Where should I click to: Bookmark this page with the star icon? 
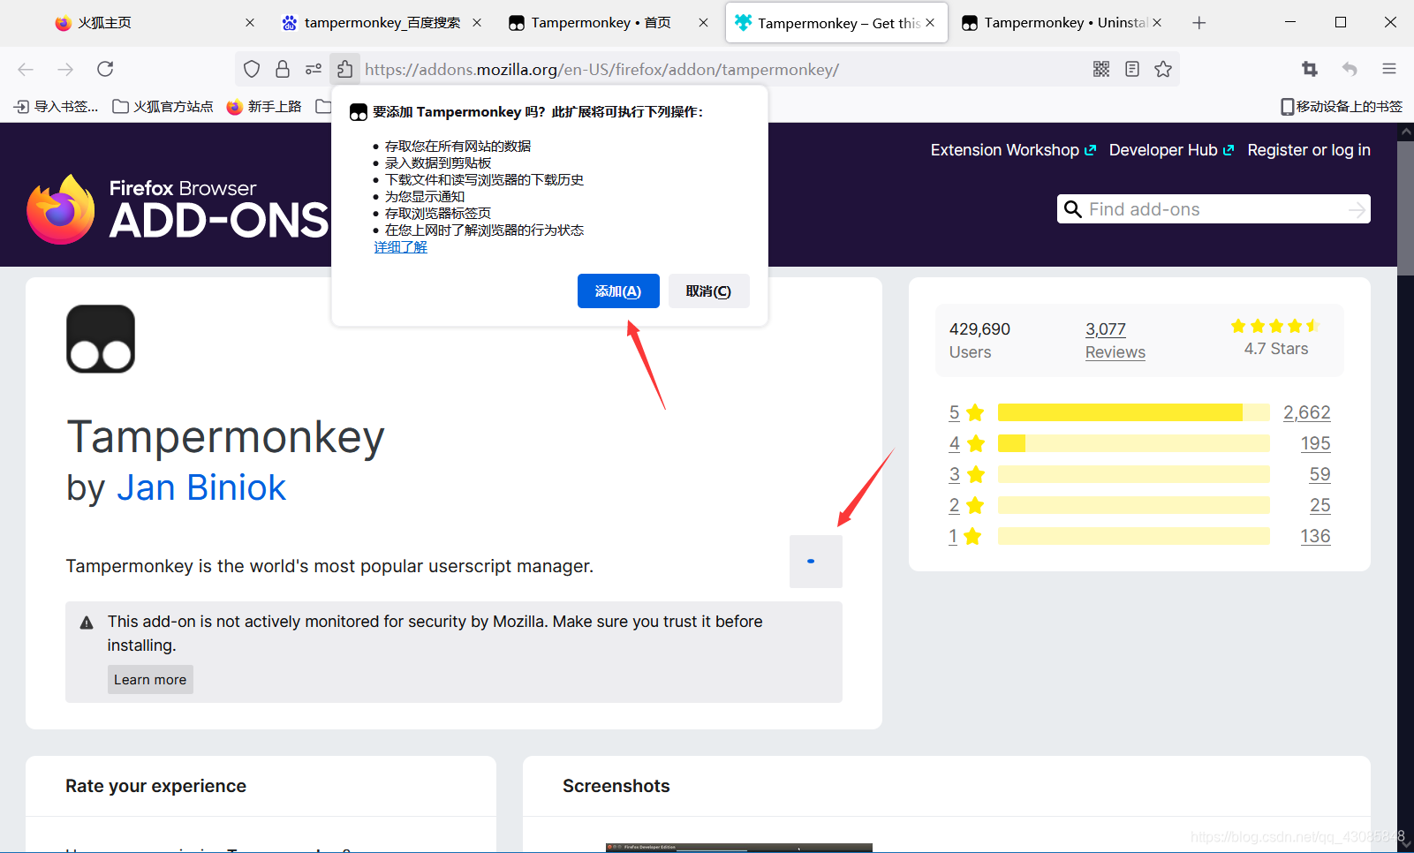pyautogui.click(x=1163, y=69)
